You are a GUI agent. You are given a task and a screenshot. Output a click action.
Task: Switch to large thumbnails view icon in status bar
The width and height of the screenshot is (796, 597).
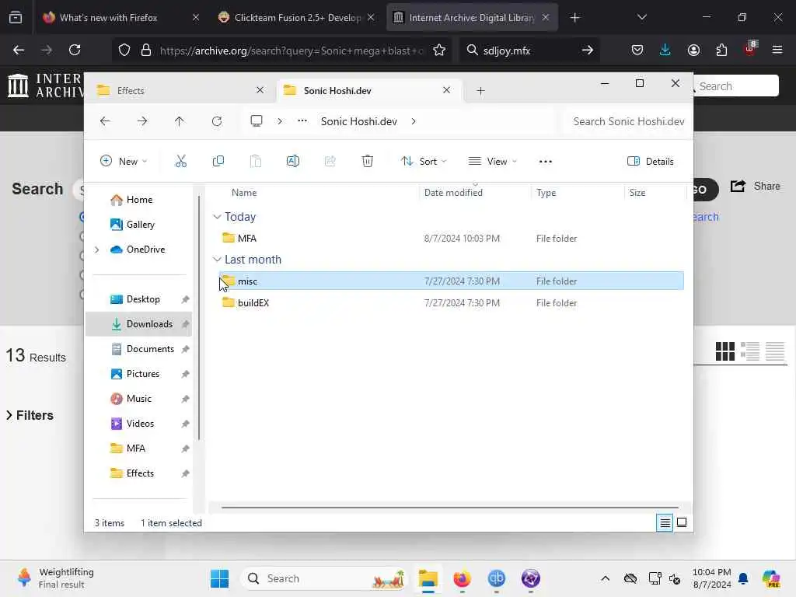click(682, 522)
